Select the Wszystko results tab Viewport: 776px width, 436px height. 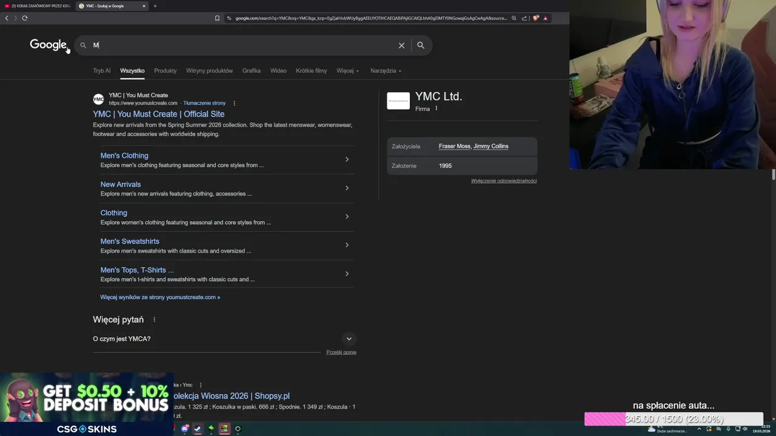(132, 71)
